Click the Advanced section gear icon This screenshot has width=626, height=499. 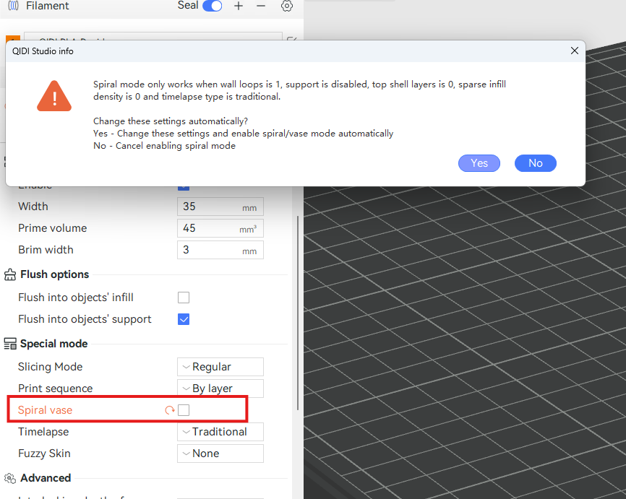10,478
